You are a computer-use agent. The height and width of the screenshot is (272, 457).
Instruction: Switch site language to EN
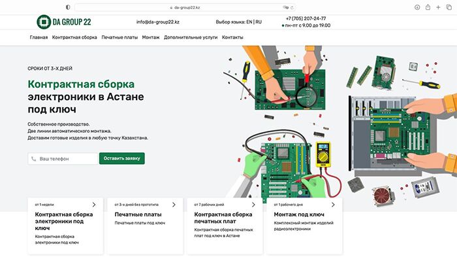click(249, 22)
